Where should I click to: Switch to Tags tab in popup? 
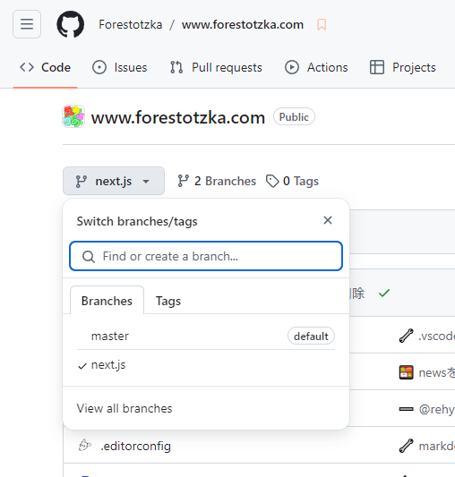[x=168, y=301]
